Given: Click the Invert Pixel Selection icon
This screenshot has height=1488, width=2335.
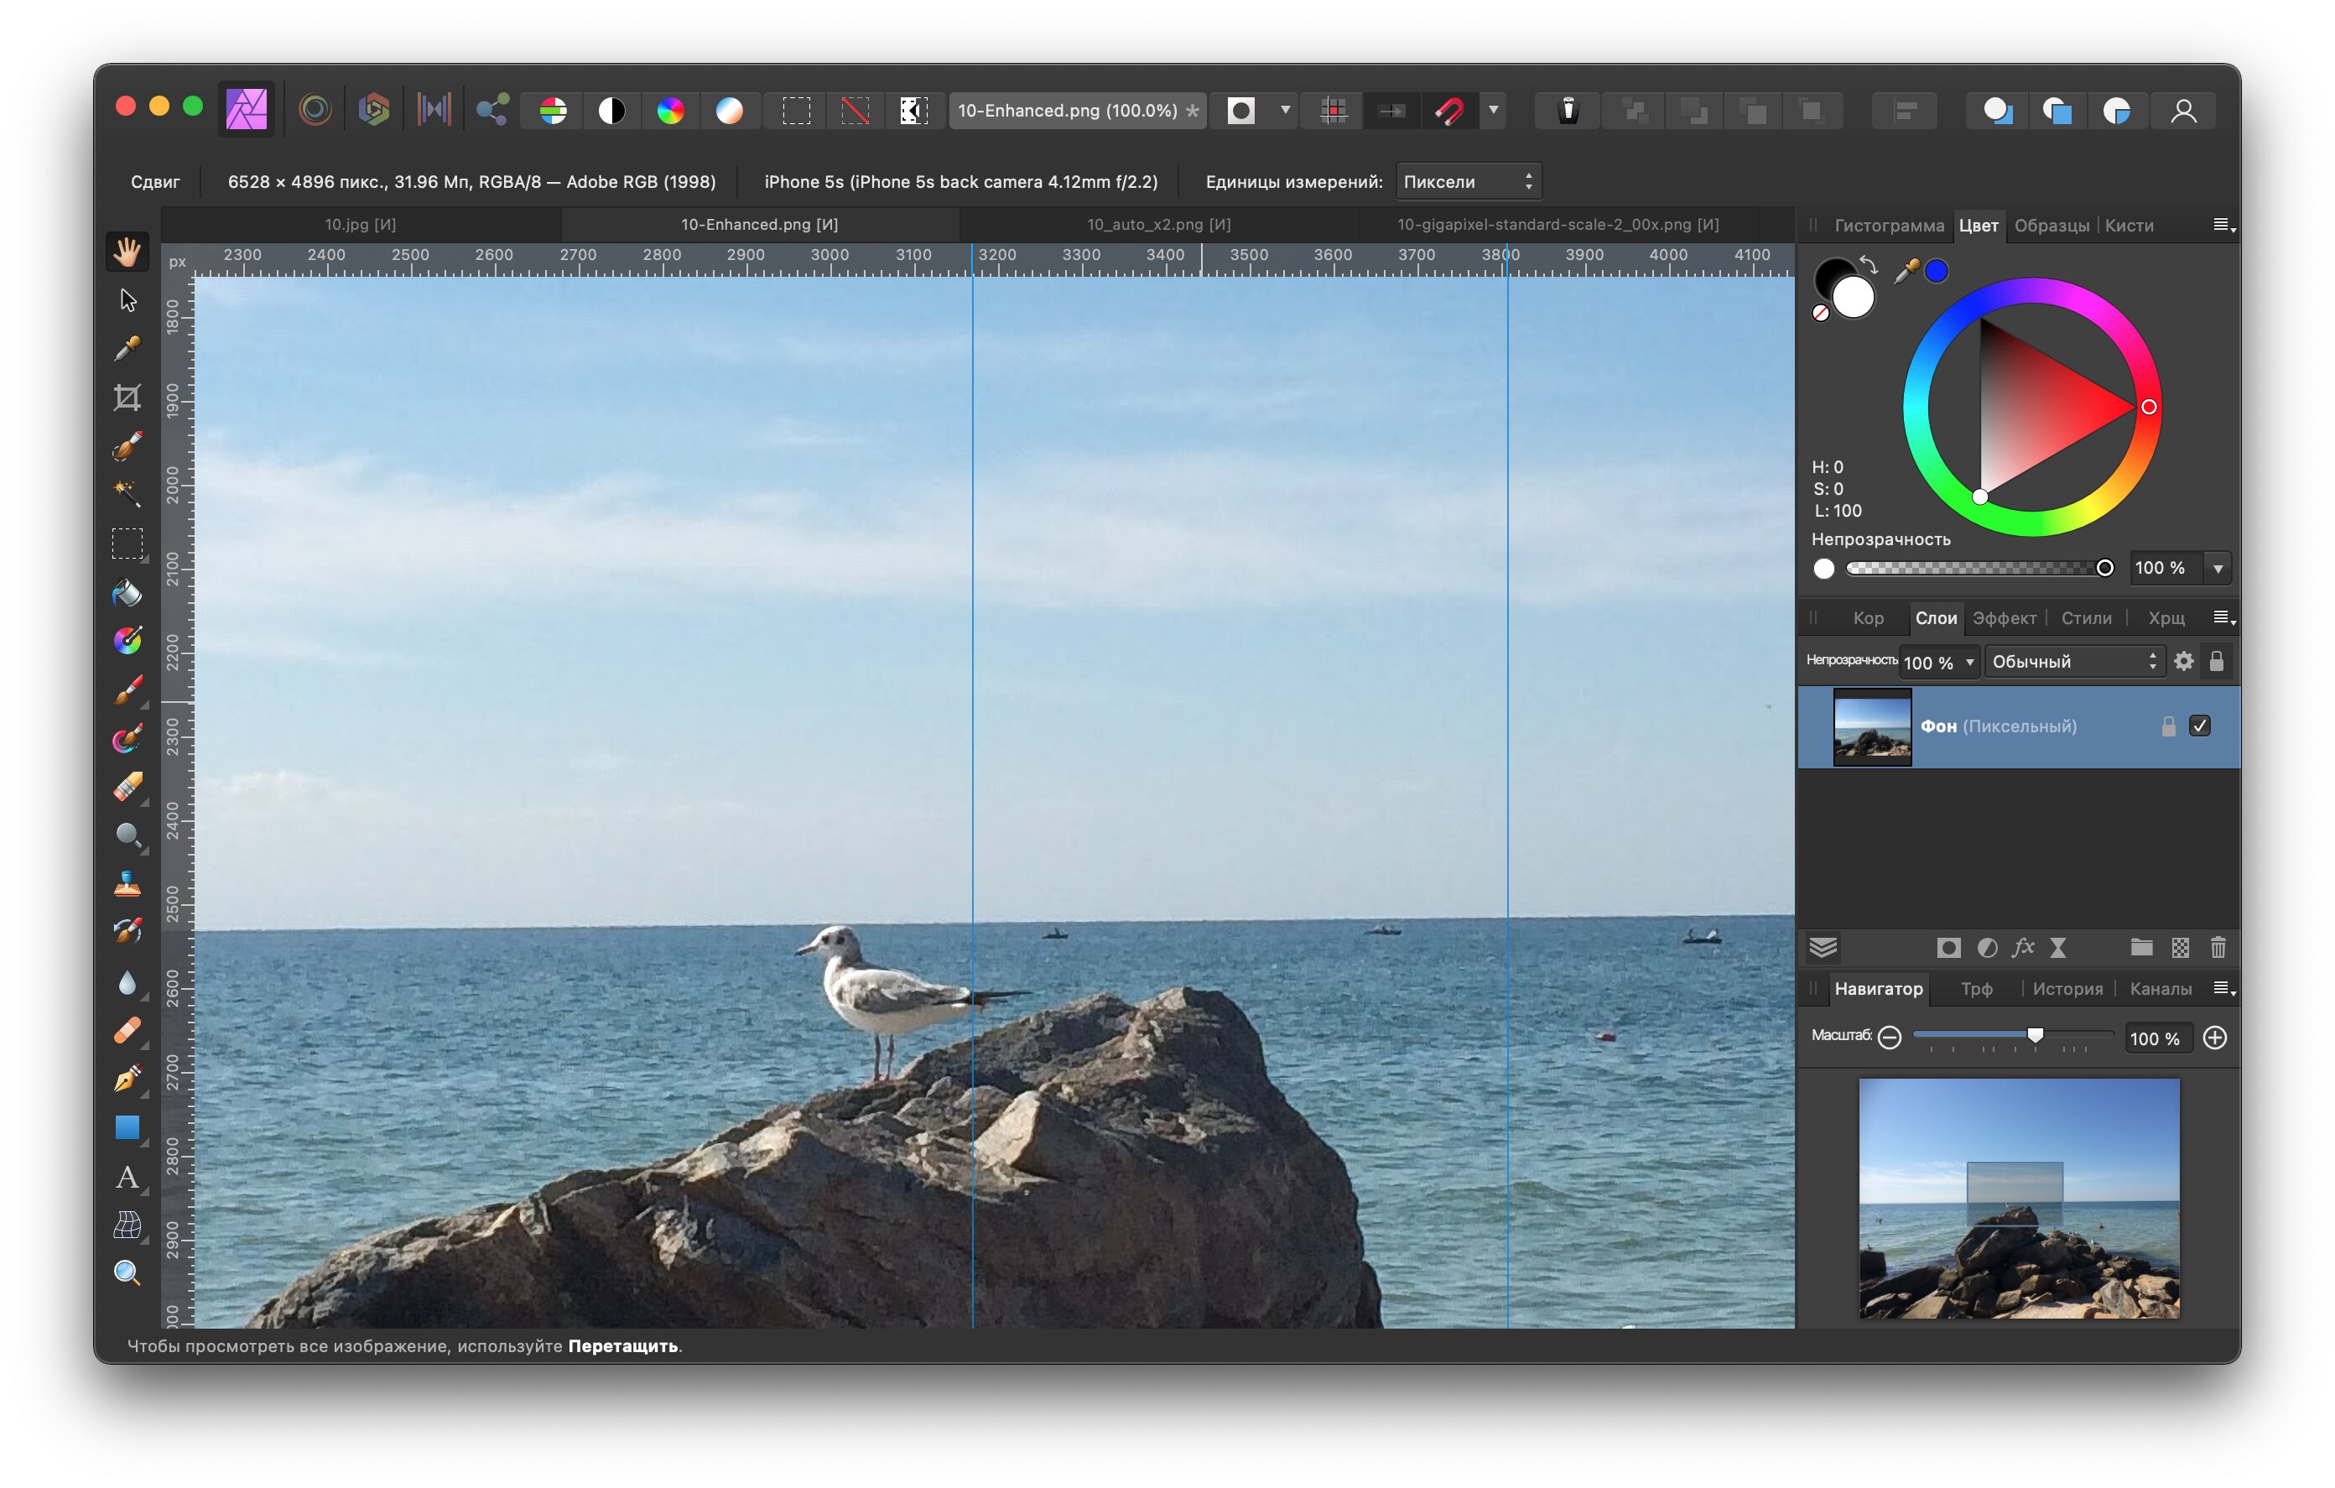Looking at the screenshot, I should pyautogui.click(x=913, y=111).
